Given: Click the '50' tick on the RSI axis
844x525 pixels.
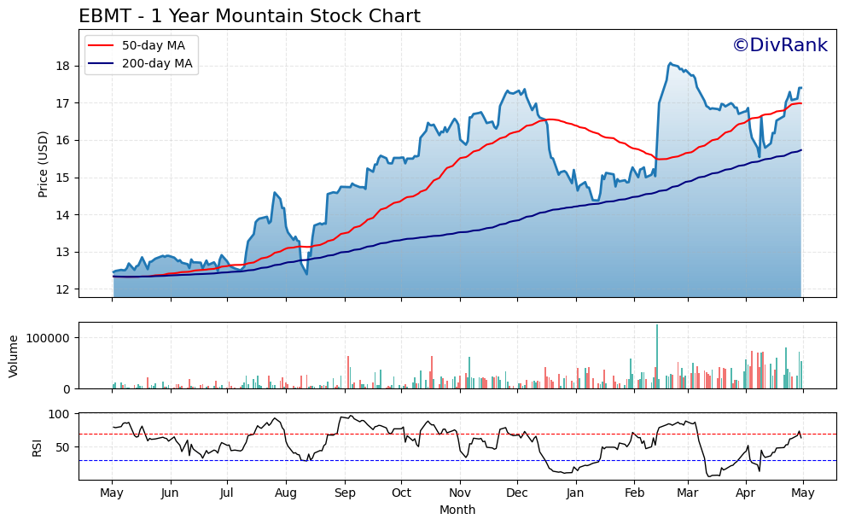Looking at the screenshot, I should coord(63,447).
